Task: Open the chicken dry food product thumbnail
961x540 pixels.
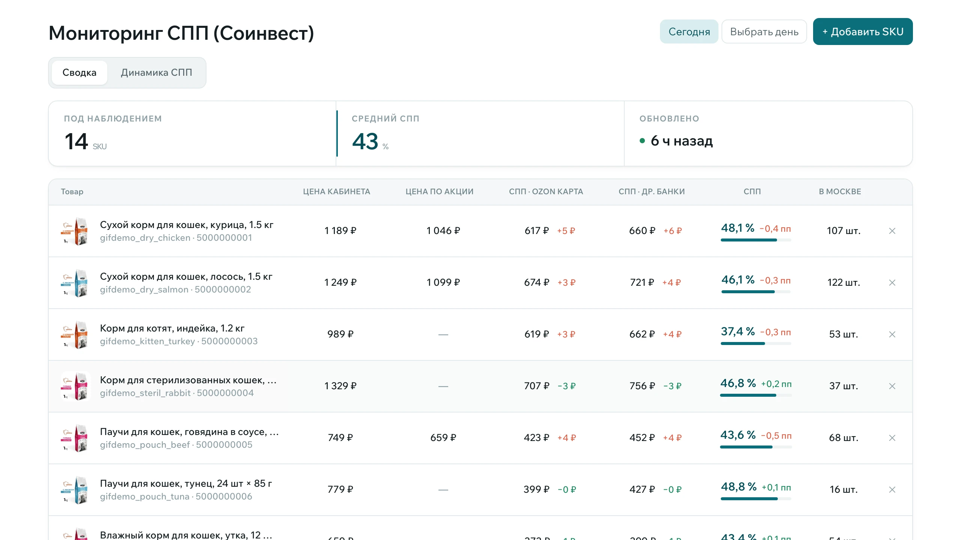Action: pos(75,231)
